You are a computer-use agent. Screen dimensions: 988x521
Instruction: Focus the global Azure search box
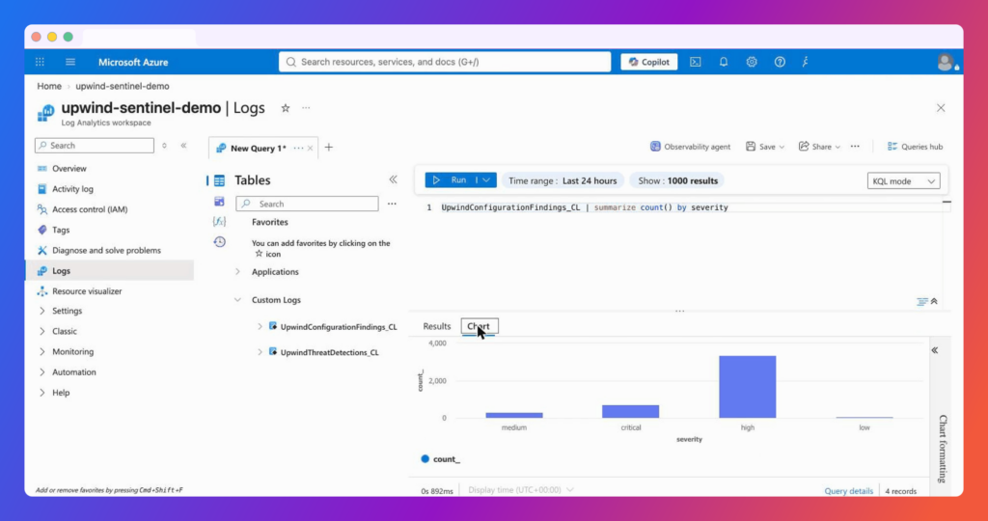tap(445, 62)
